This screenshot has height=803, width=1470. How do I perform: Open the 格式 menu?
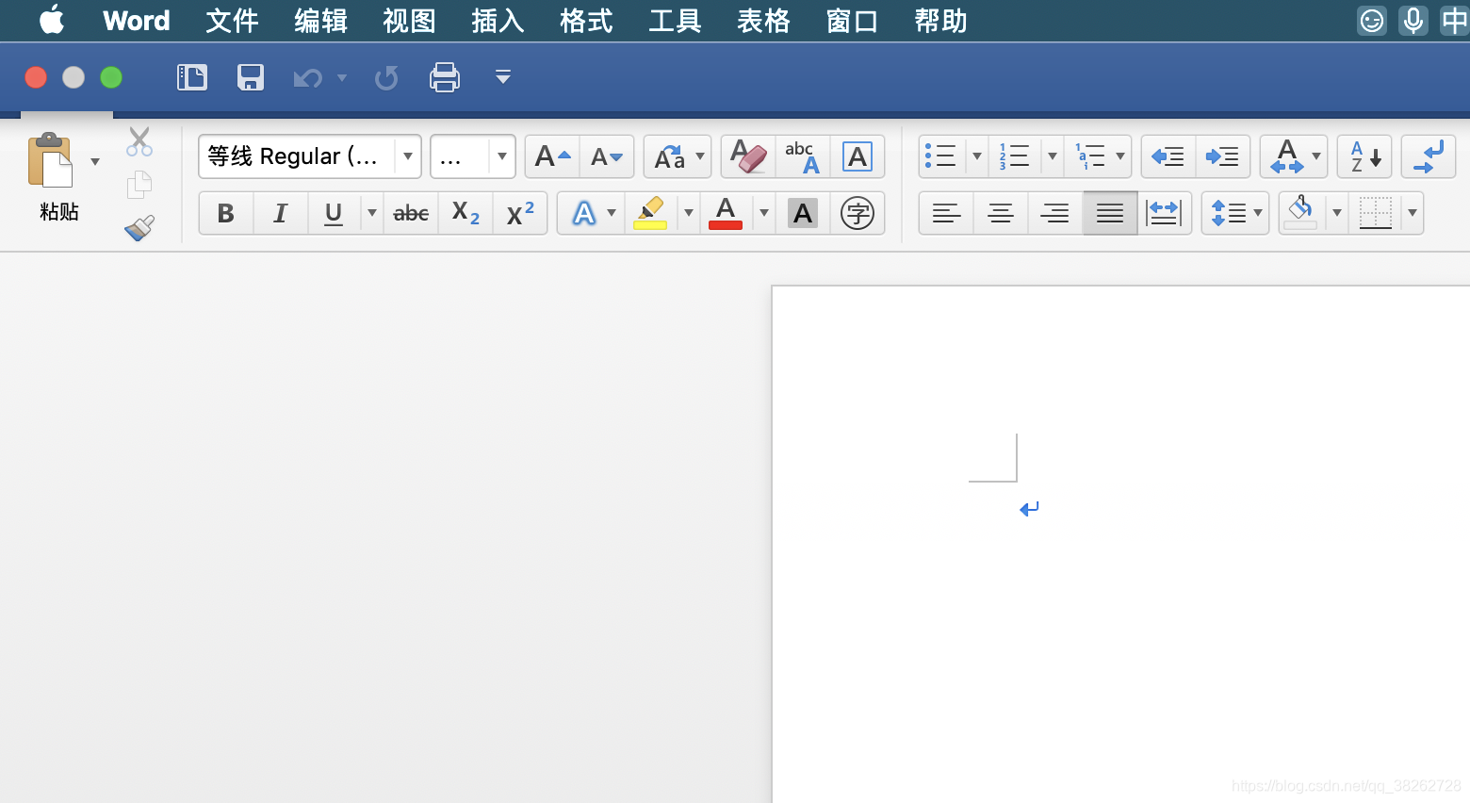(x=586, y=21)
